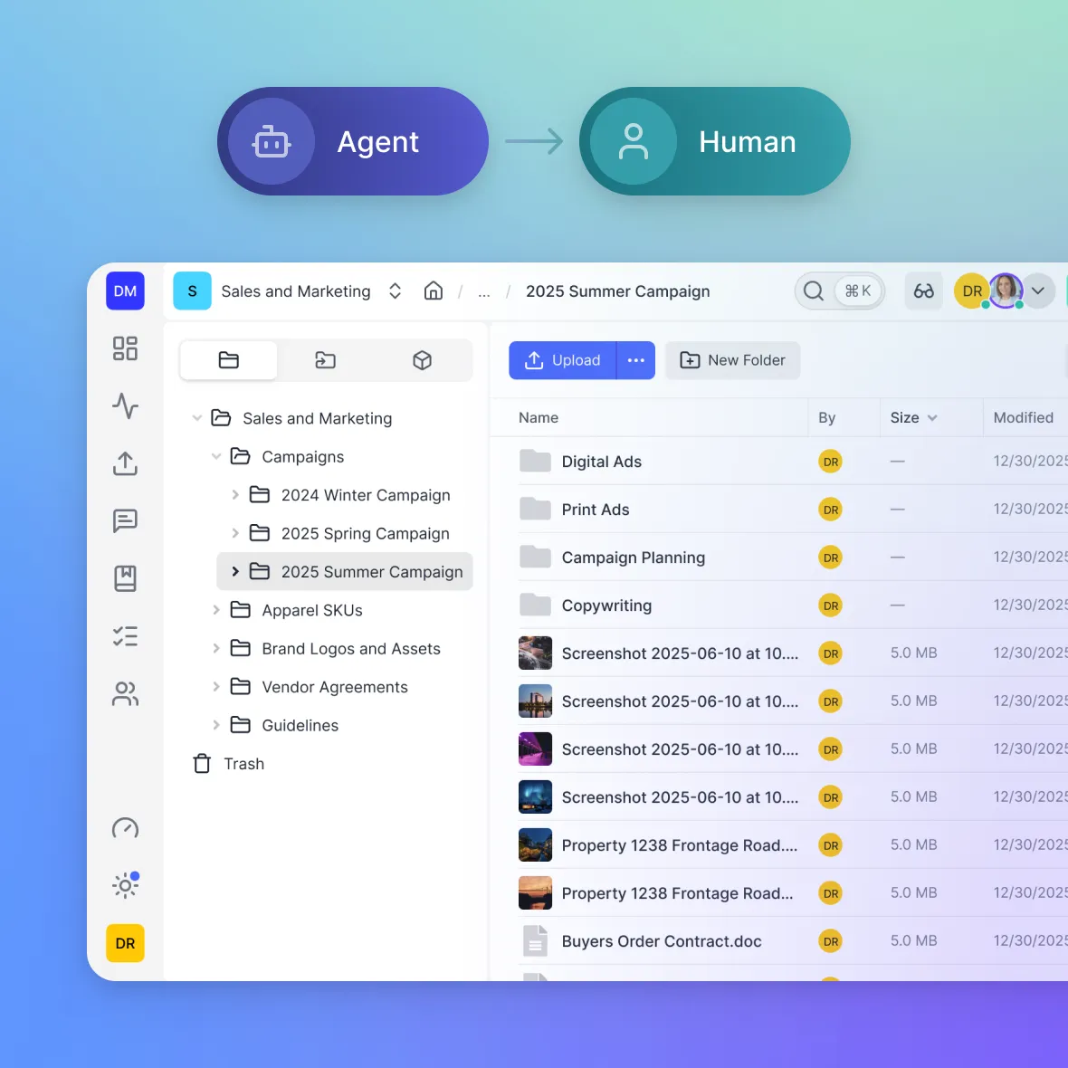Image resolution: width=1068 pixels, height=1068 pixels.
Task: Collapse the Campaigns tree item
Action: point(217,456)
